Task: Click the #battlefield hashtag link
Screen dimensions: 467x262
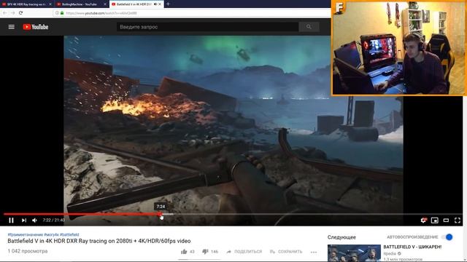Action: pyautogui.click(x=69, y=234)
